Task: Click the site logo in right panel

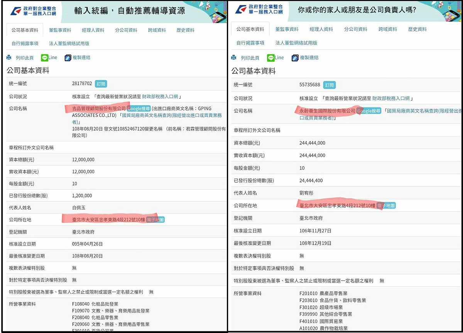Action: 259,9
